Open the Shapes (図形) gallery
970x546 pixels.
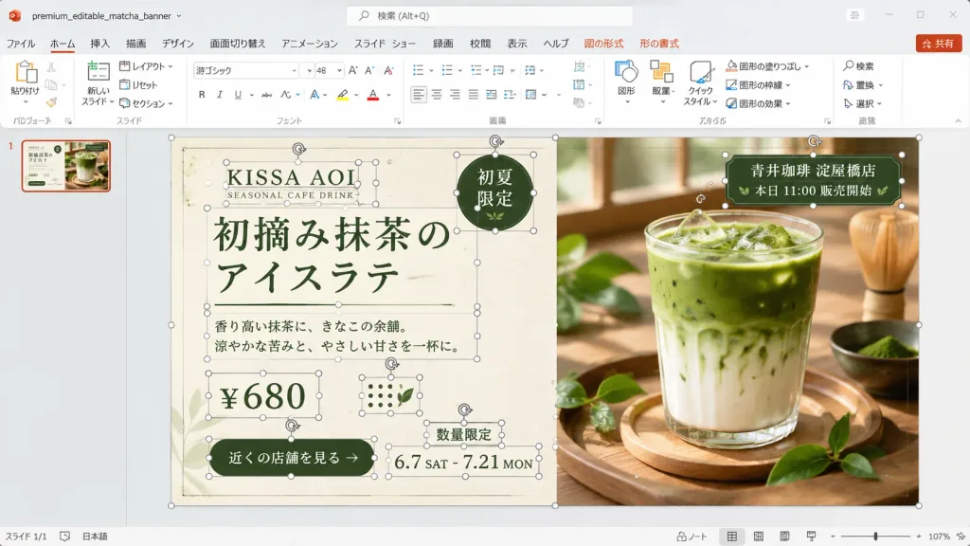tap(626, 80)
